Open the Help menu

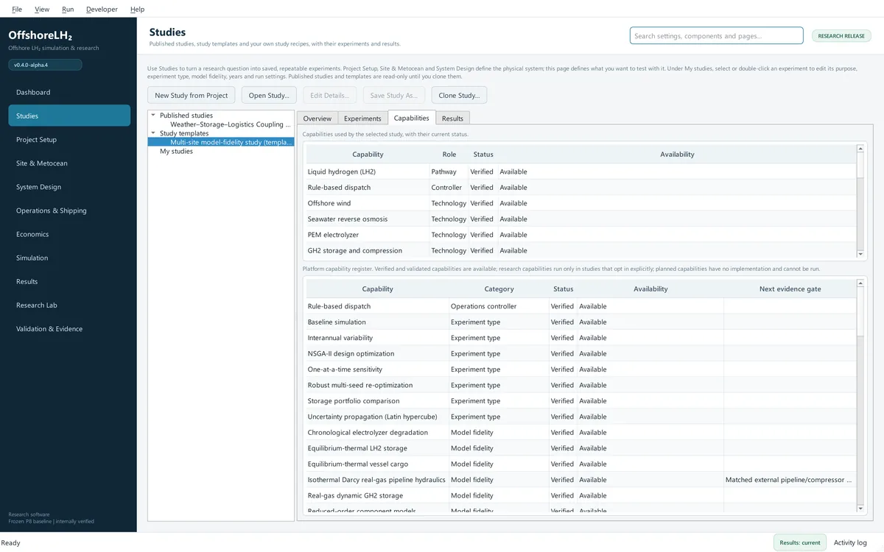[x=137, y=9]
